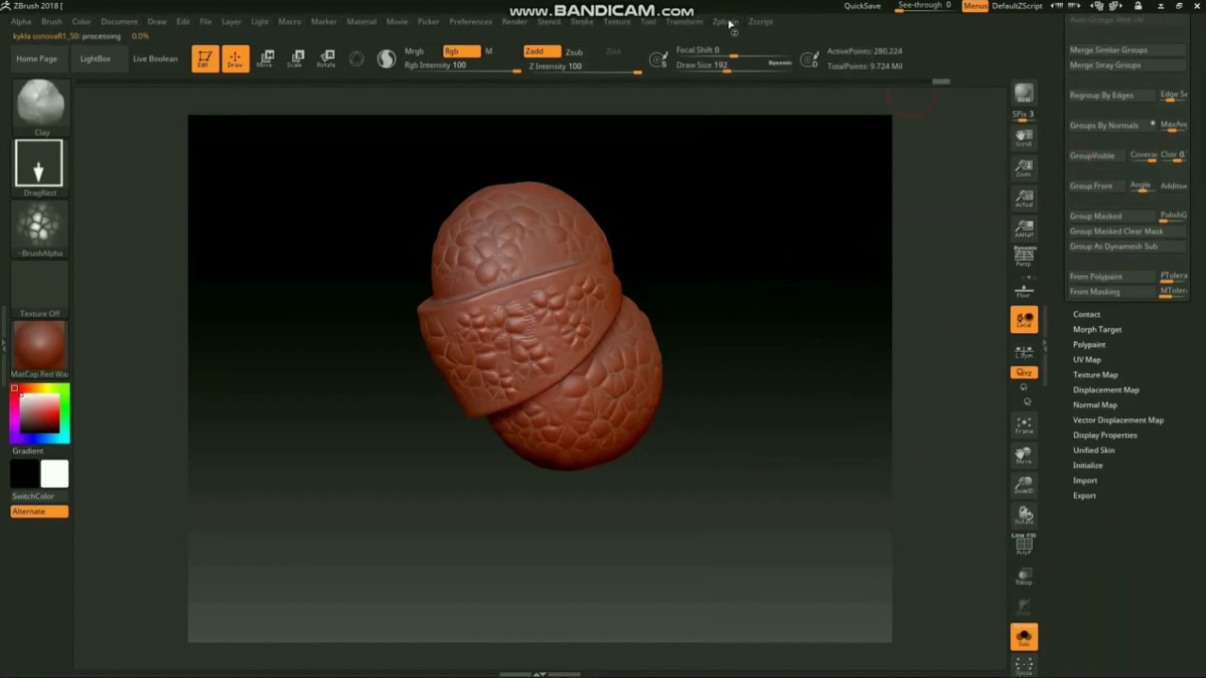This screenshot has width=1206, height=678.
Task: Open the Brush menu
Action: point(51,22)
